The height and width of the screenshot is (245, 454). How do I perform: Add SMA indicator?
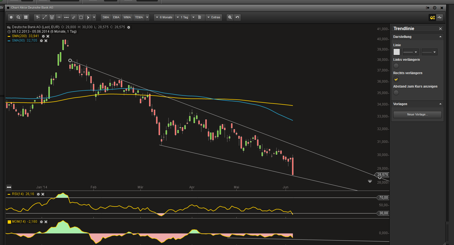[x=106, y=17]
